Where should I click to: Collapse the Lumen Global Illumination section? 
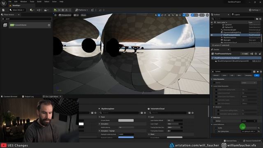click(x=212, y=86)
